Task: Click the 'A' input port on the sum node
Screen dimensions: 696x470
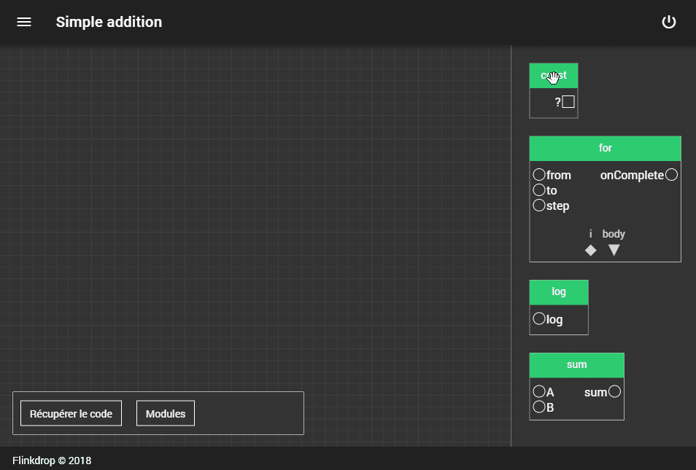Action: tap(539, 391)
